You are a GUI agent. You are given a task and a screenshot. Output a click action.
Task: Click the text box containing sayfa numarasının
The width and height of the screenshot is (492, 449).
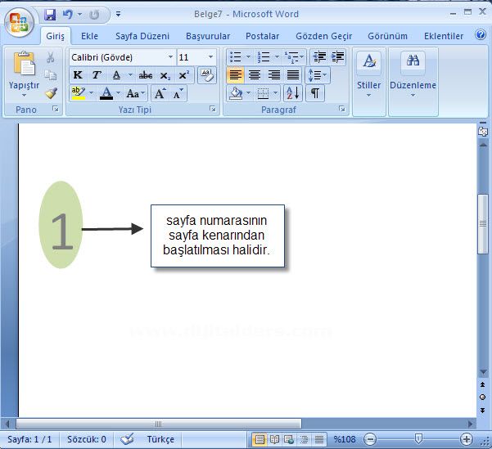pos(217,236)
